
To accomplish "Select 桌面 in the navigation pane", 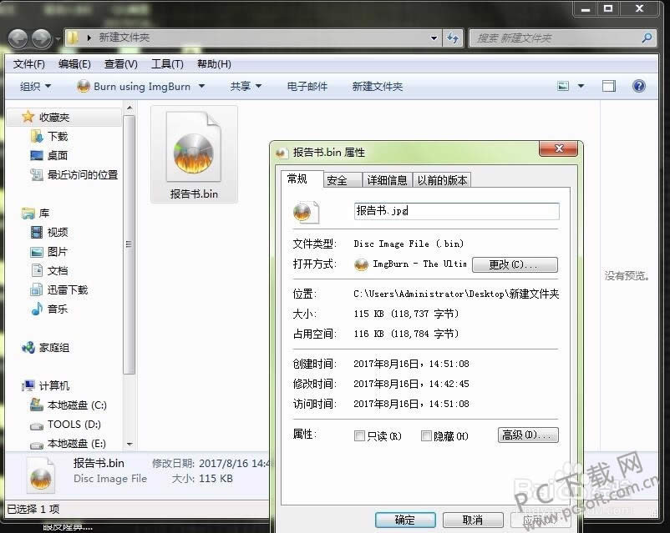I will tap(57, 155).
